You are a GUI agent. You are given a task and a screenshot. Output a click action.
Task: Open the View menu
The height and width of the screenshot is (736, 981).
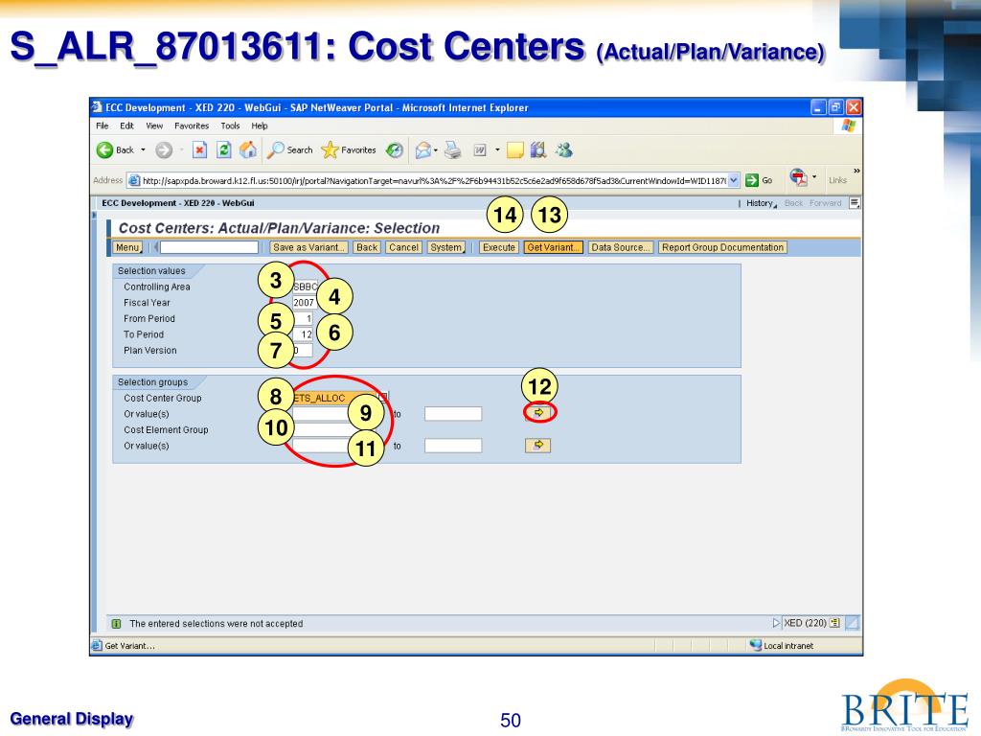point(154,126)
